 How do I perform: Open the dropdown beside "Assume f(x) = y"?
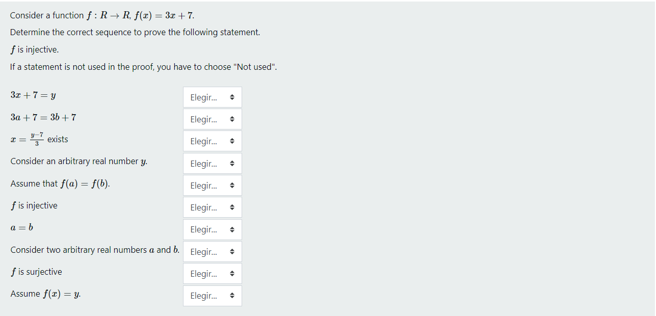[212, 296]
